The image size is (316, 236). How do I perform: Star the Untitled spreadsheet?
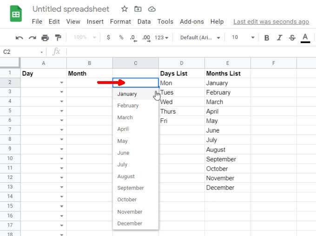[x=125, y=9]
